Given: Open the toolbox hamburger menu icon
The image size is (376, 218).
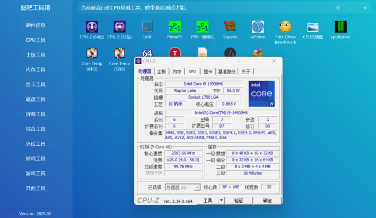Looking at the screenshot, I should tap(338, 8).
